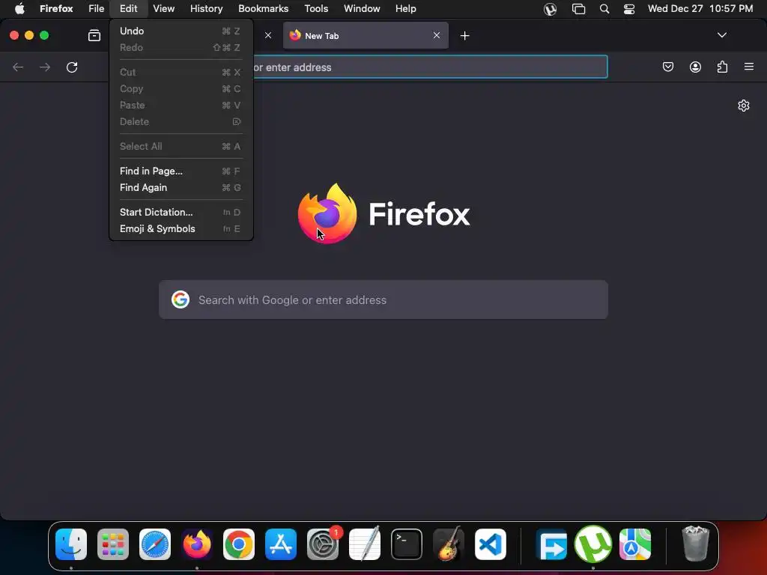This screenshot has width=767, height=575.
Task: Select Start Dictation menu entry
Action: pyautogui.click(x=181, y=212)
